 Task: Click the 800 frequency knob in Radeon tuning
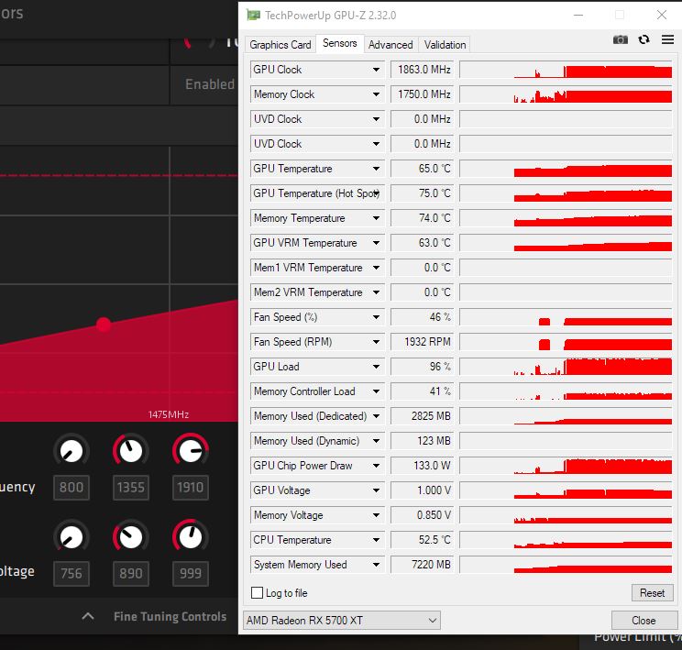click(71, 451)
